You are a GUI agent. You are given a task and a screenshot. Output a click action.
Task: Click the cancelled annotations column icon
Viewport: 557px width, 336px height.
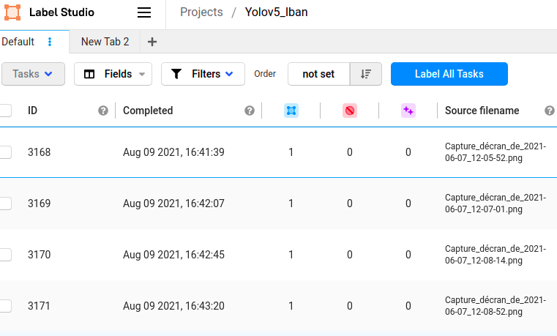coord(350,111)
